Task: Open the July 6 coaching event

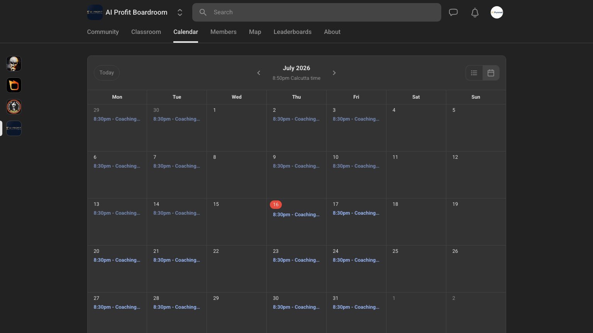Action: tap(117, 166)
